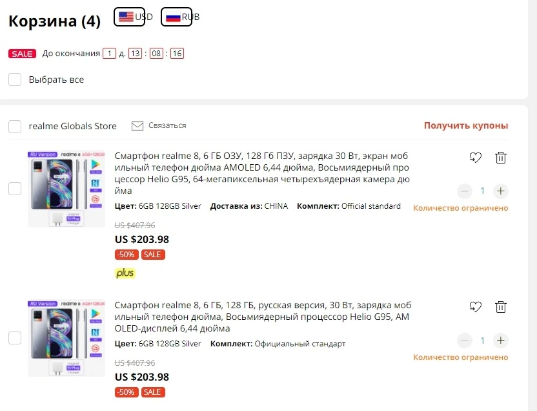Image resolution: width=537 pixels, height=411 pixels.
Task: Decrease quantity of first realme 8
Action: tap(465, 191)
